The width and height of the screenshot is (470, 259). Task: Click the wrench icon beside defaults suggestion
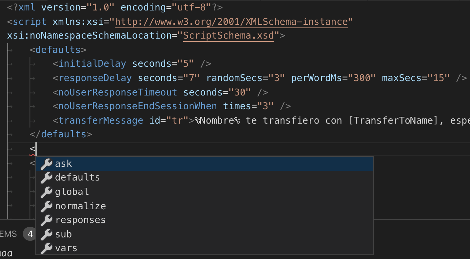(x=46, y=178)
